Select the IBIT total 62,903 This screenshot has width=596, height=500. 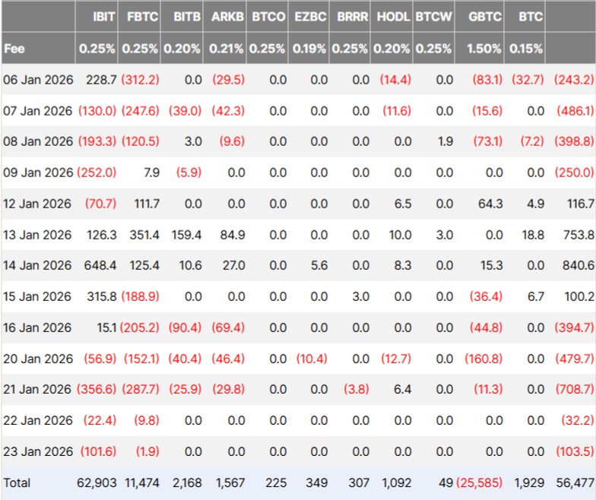click(x=97, y=483)
